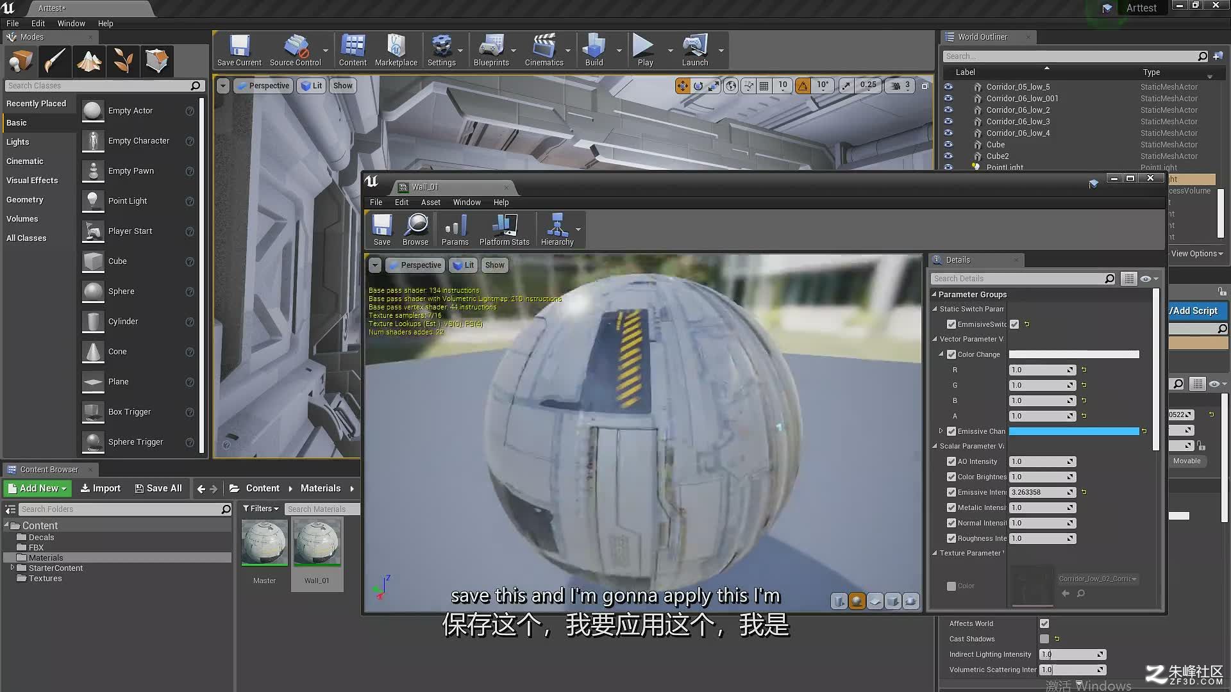The height and width of the screenshot is (692, 1231).
Task: Select the Paint mode brush icon
Action: [x=55, y=62]
